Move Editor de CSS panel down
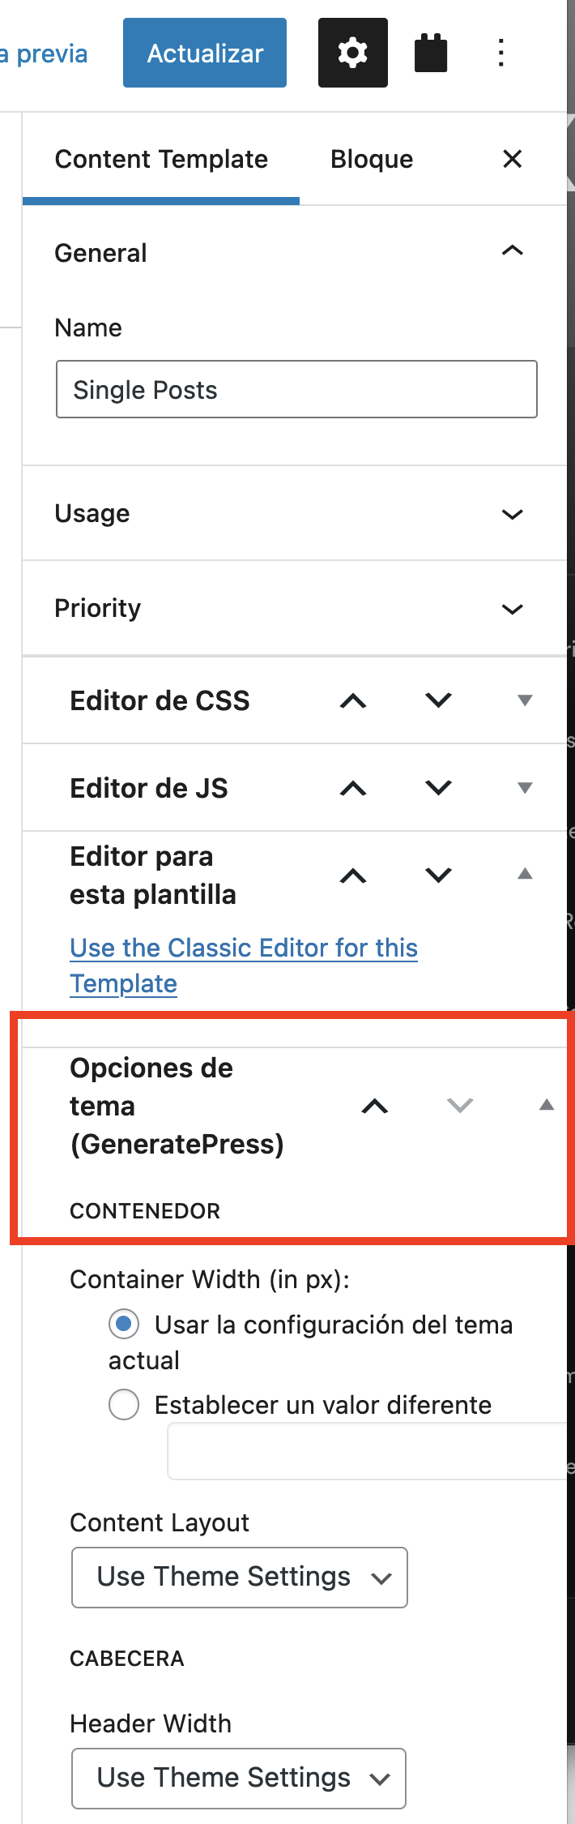Viewport: 575px width, 1824px height. (438, 700)
